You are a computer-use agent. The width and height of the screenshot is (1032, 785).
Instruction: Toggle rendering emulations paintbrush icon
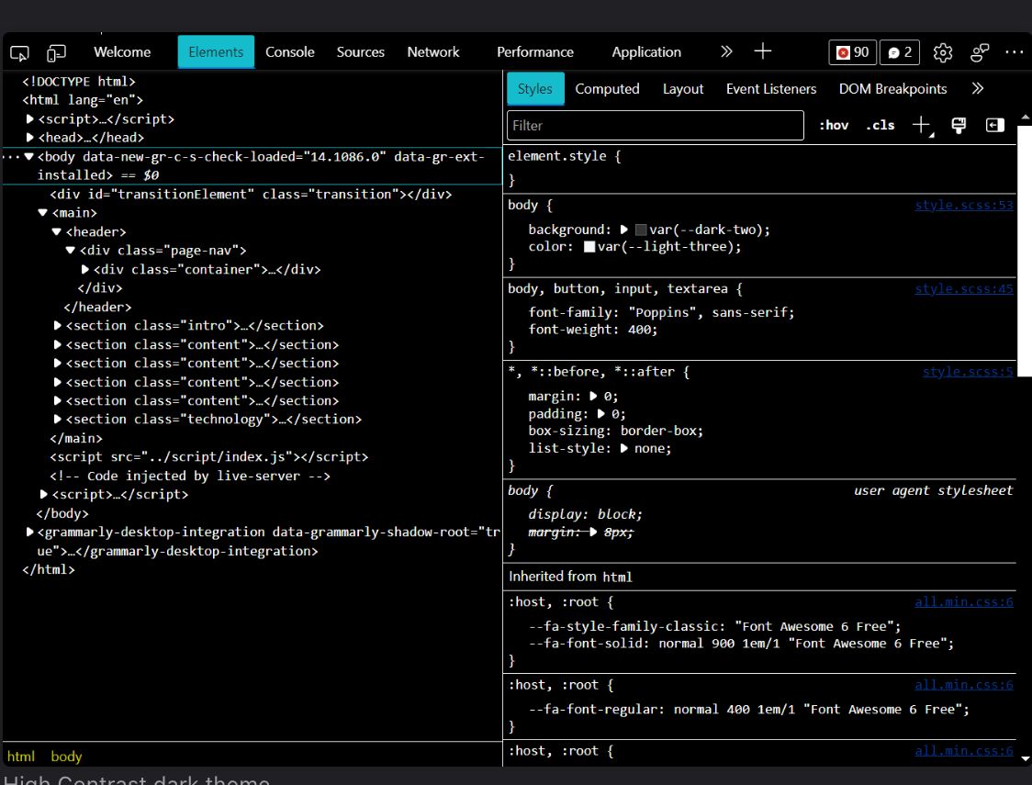tap(959, 125)
